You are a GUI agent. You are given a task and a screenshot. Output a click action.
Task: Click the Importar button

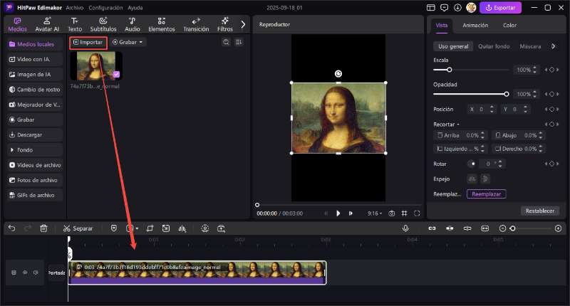tap(88, 43)
